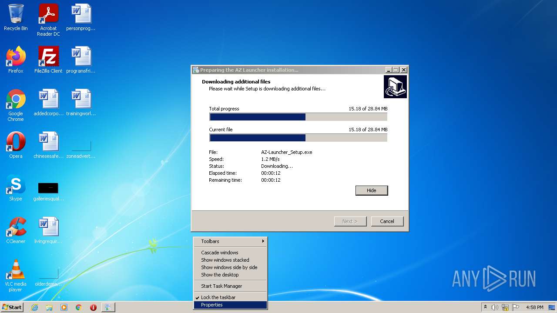Screen dimensions: 557x313
Task: Choose Show the desktop menu entry
Action: (x=230, y=275)
